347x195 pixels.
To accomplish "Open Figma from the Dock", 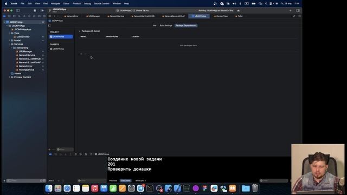I will click(205, 188).
